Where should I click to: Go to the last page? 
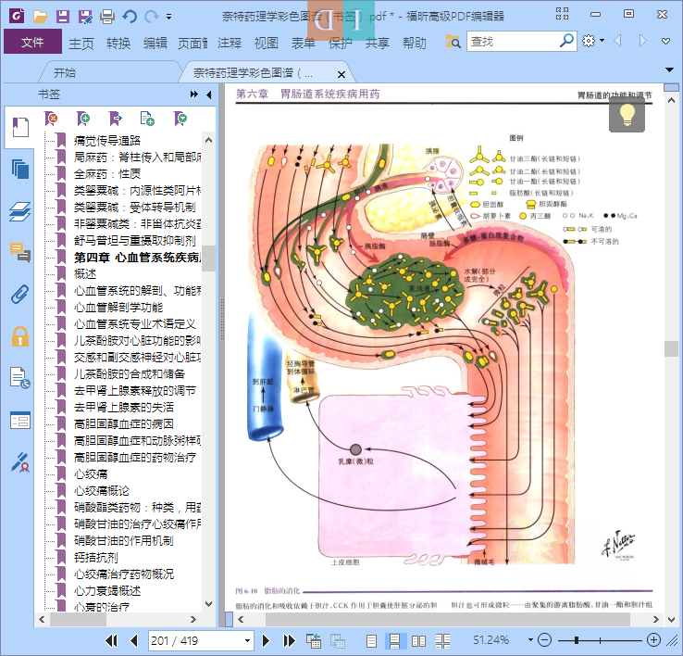pyautogui.click(x=289, y=640)
